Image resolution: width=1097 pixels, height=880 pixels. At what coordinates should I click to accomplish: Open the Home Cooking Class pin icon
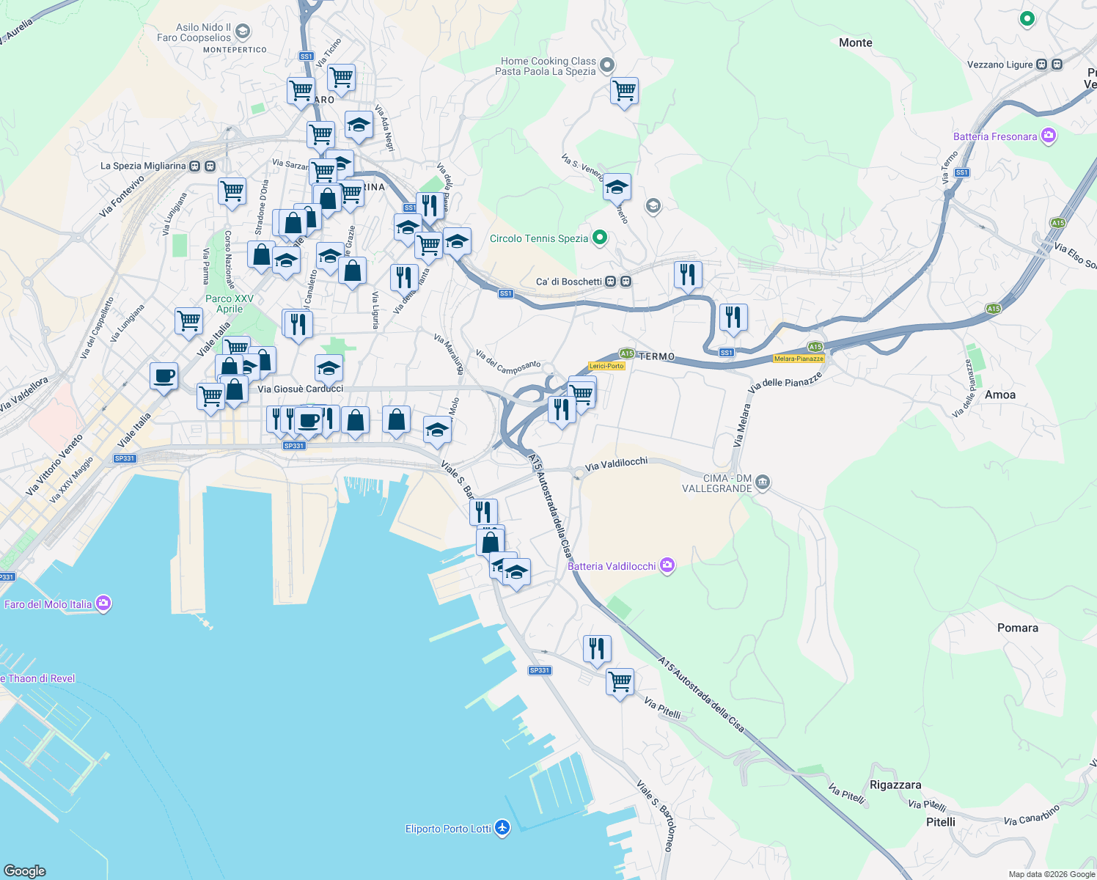tap(607, 66)
